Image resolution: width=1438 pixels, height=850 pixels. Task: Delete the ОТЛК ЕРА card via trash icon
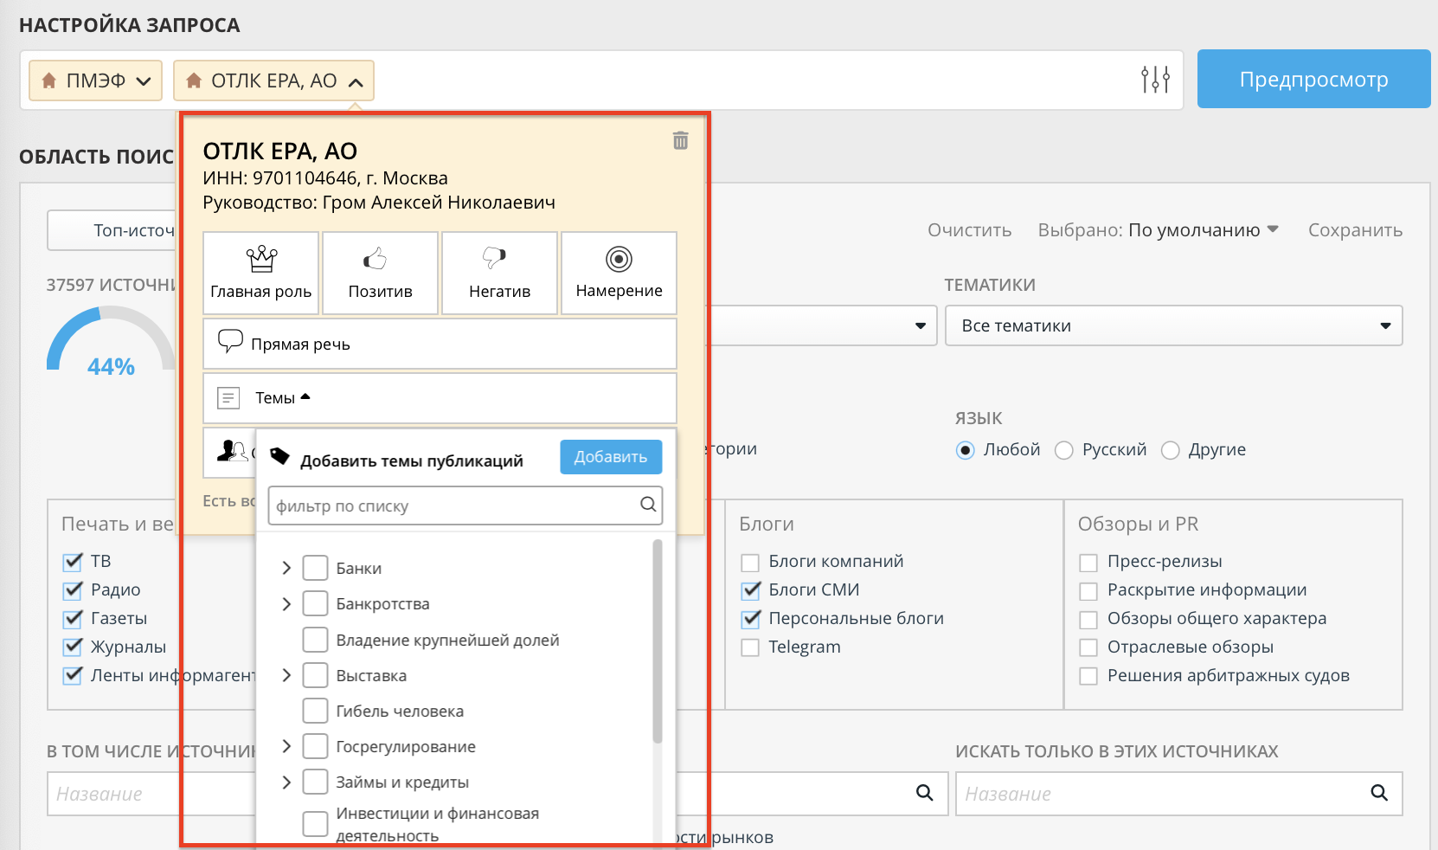click(681, 140)
